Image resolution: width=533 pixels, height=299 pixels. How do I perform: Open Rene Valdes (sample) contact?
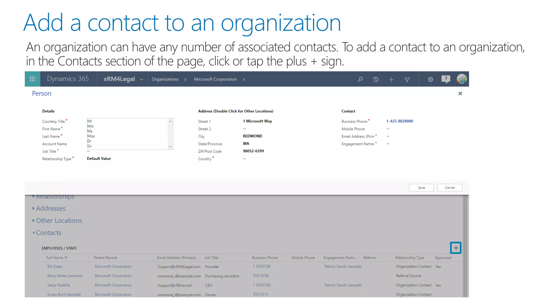[x=65, y=276]
